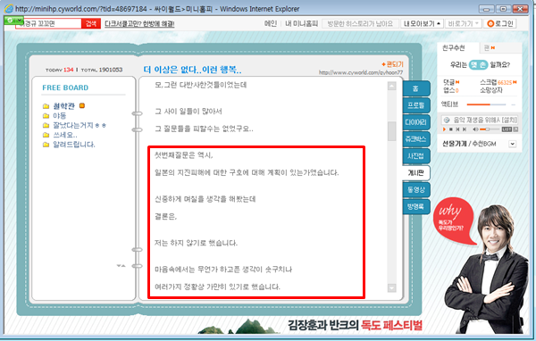Skip to previous BGM track

click(457, 129)
